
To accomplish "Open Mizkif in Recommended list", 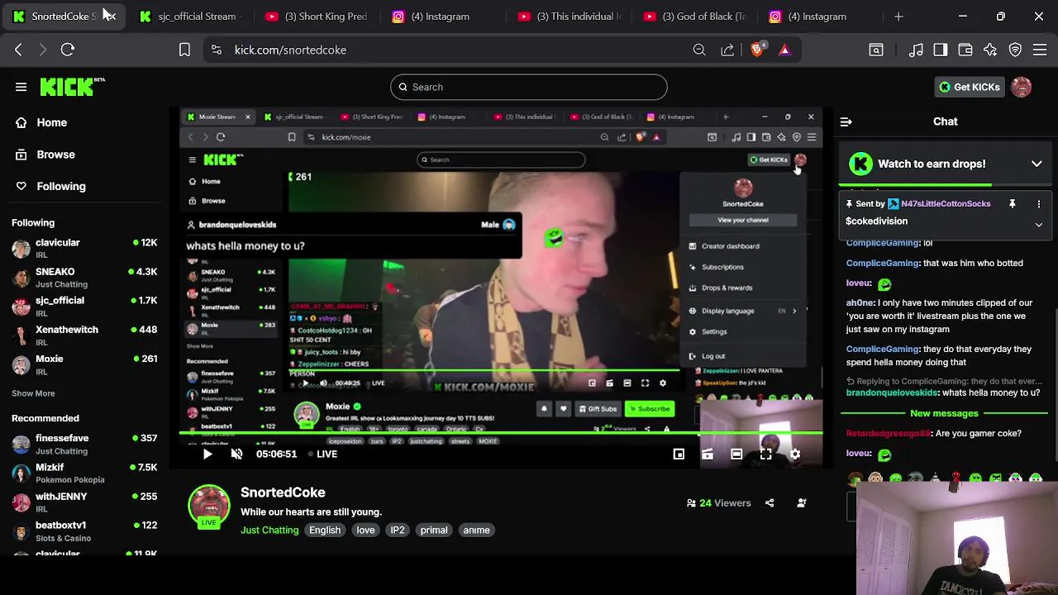I will coord(84,473).
